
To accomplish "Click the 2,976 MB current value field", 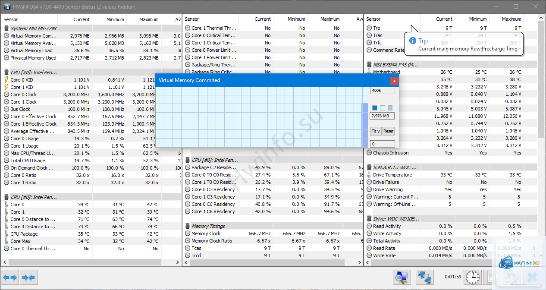I will click(x=382, y=116).
